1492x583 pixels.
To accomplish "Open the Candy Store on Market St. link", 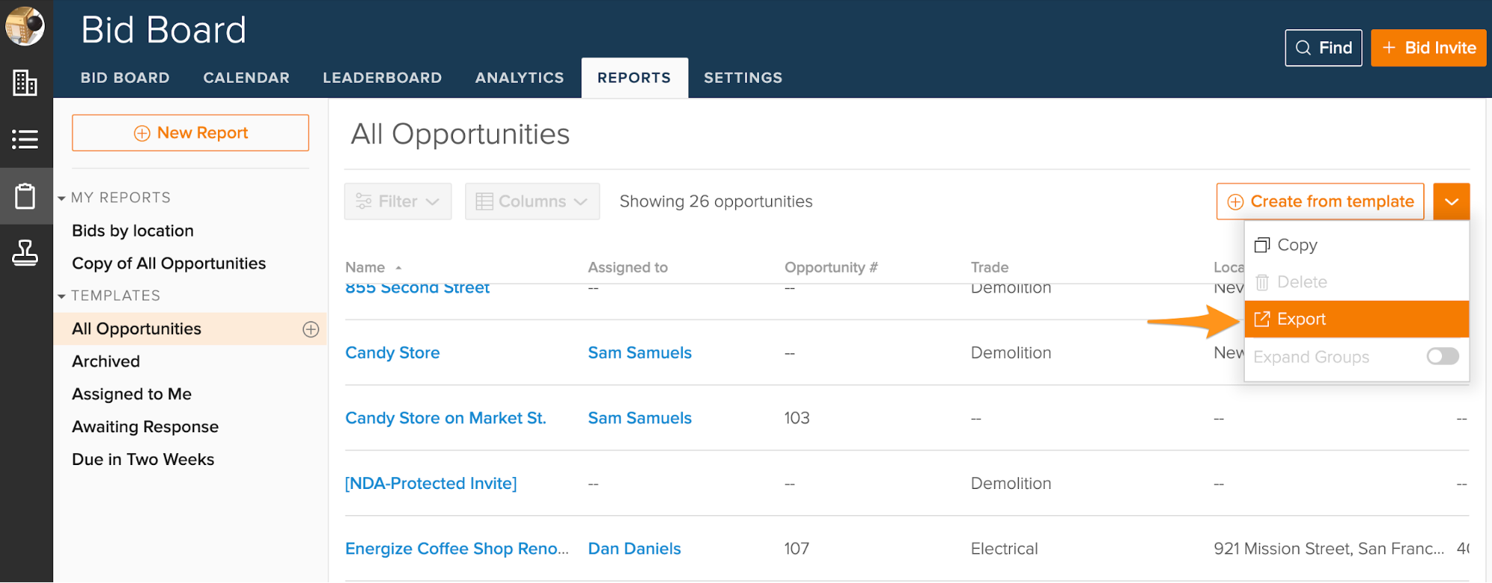I will tap(446, 418).
